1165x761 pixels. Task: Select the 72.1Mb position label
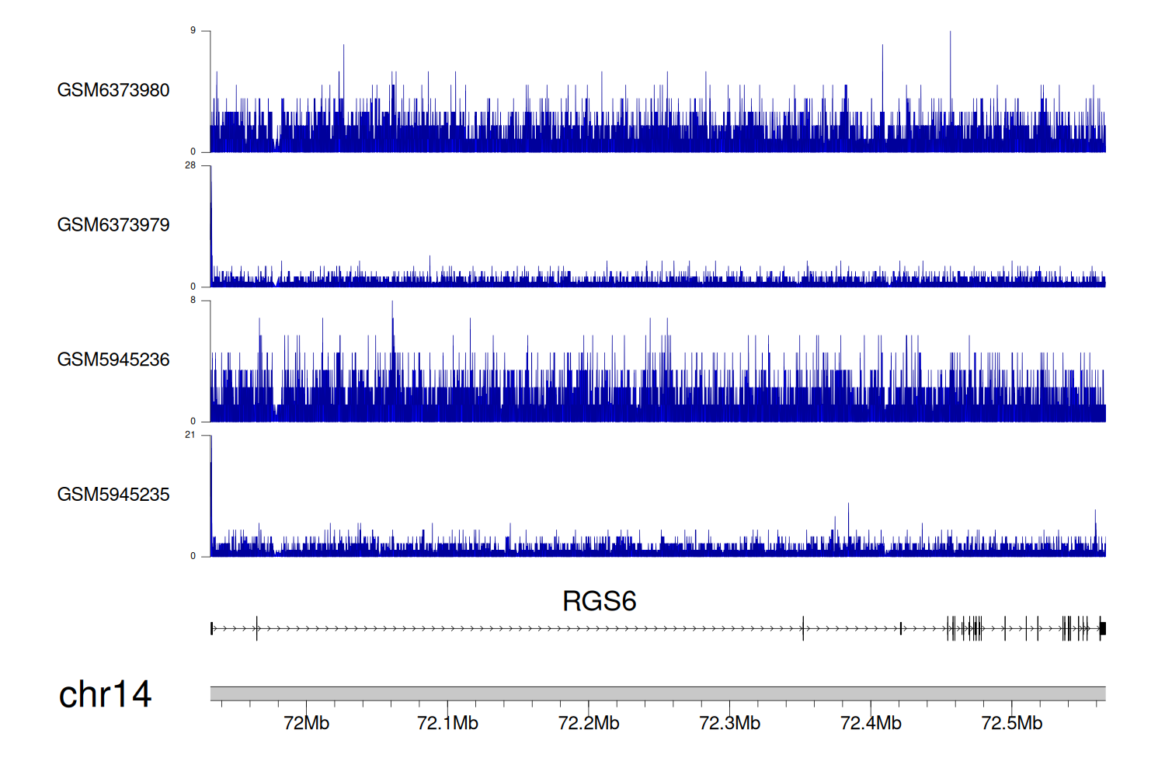pyautogui.click(x=447, y=723)
